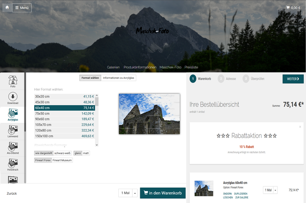
Task: Choose the Alu-Dibond product icon
Action: [x=13, y=148]
